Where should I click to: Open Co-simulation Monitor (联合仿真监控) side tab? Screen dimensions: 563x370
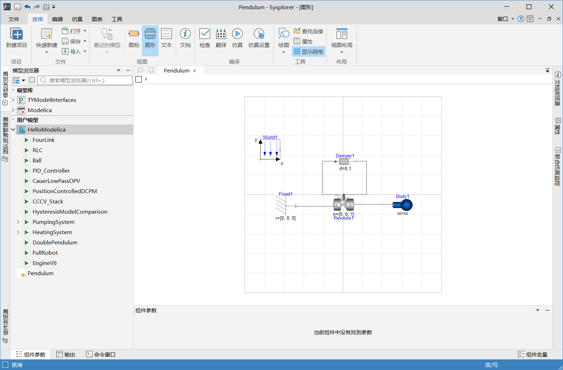(558, 166)
